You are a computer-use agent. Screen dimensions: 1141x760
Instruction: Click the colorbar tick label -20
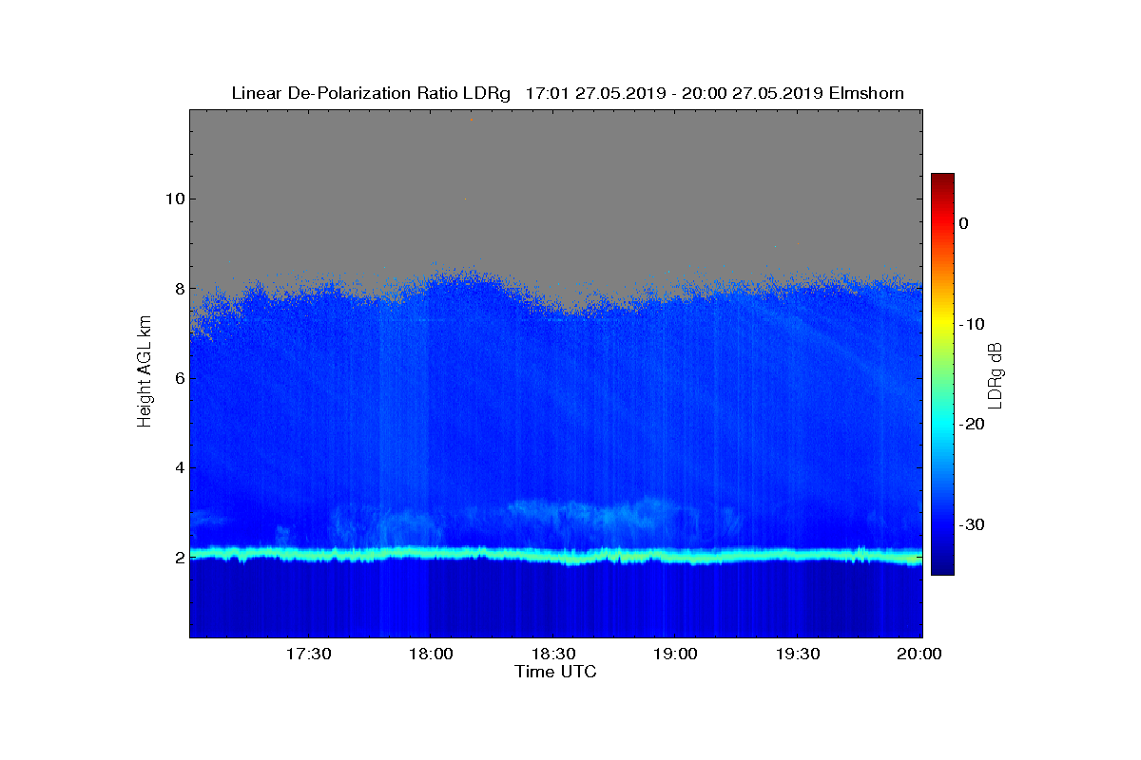click(x=970, y=425)
